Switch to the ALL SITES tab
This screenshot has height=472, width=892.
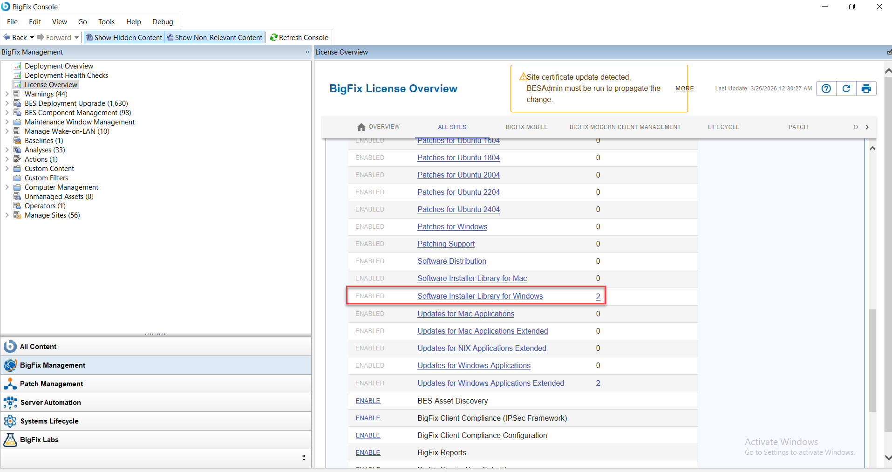452,127
